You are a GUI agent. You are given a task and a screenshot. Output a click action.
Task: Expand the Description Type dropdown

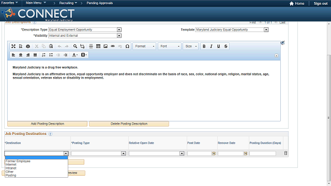pyautogui.click(x=119, y=30)
